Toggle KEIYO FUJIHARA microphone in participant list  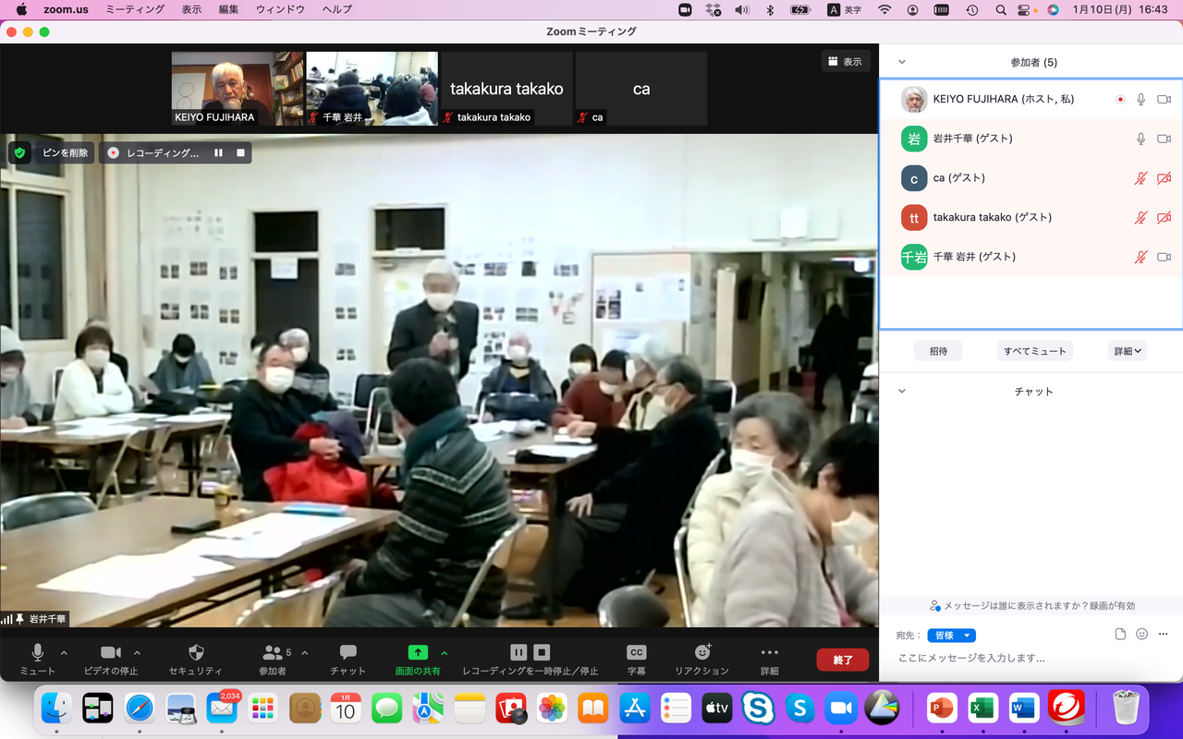pos(1141,99)
